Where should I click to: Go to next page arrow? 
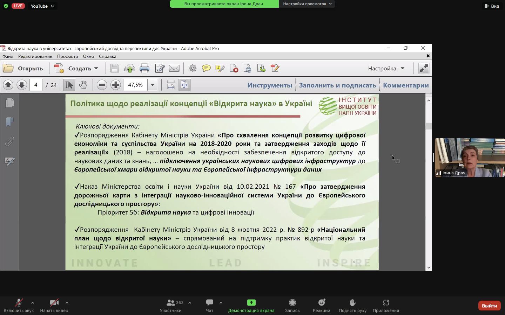click(22, 85)
